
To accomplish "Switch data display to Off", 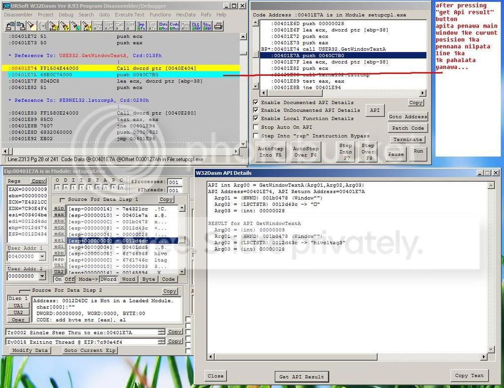I will (69, 279).
